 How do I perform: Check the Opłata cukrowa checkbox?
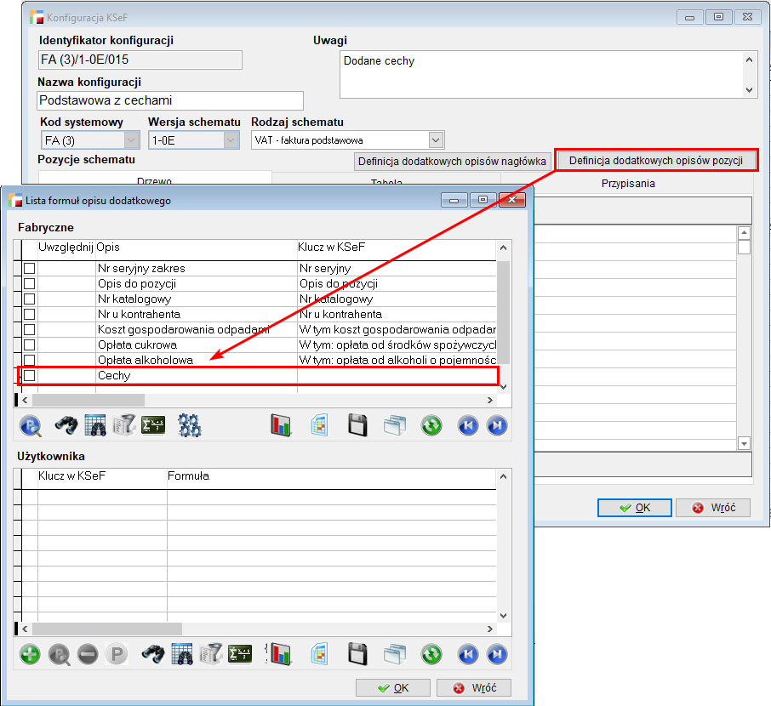click(30, 344)
